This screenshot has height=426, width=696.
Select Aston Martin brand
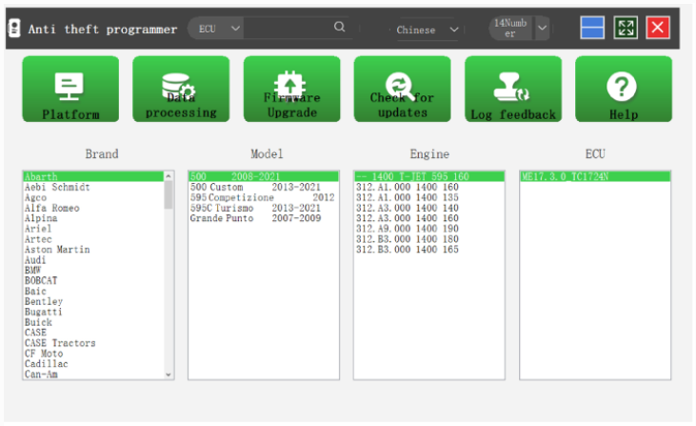[57, 250]
